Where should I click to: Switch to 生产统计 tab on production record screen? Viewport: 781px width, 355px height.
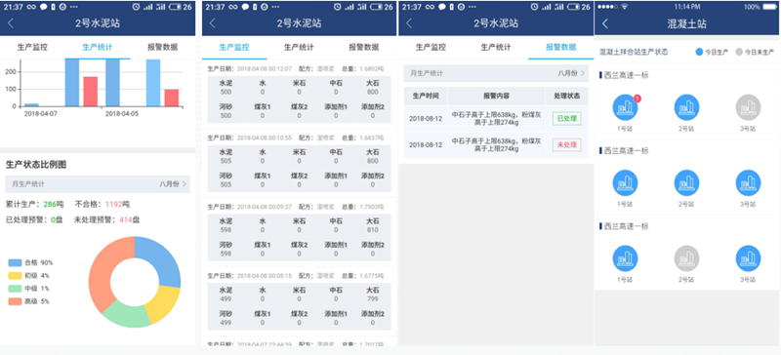[299, 47]
